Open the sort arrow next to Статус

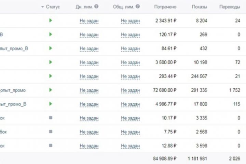click(42, 7)
